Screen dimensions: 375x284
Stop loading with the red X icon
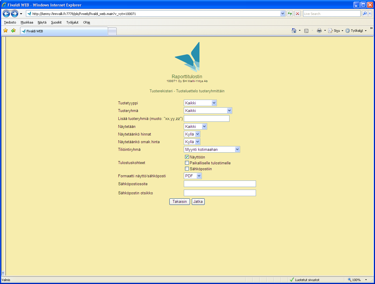pyautogui.click(x=298, y=14)
